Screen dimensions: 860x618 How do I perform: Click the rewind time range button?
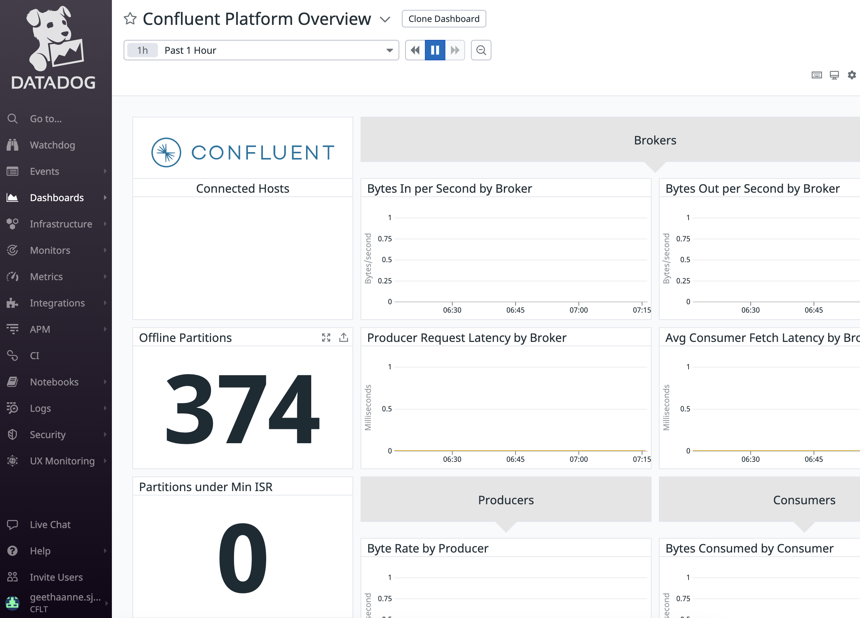click(415, 50)
